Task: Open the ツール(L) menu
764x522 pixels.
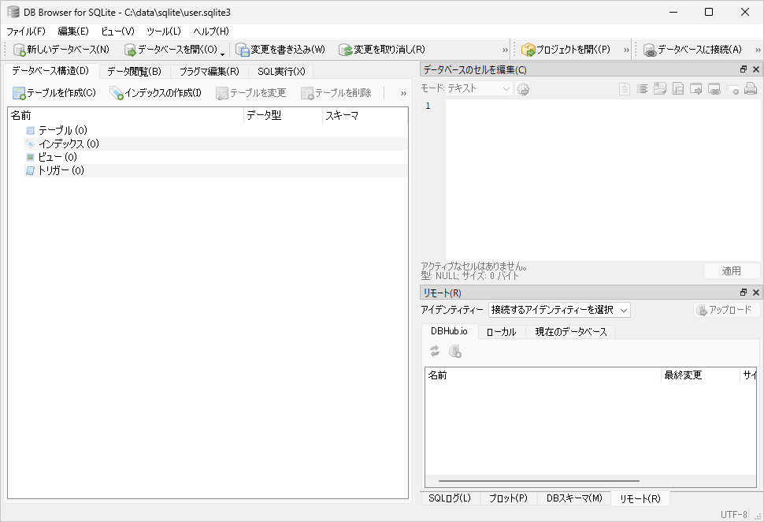Action: (x=164, y=32)
